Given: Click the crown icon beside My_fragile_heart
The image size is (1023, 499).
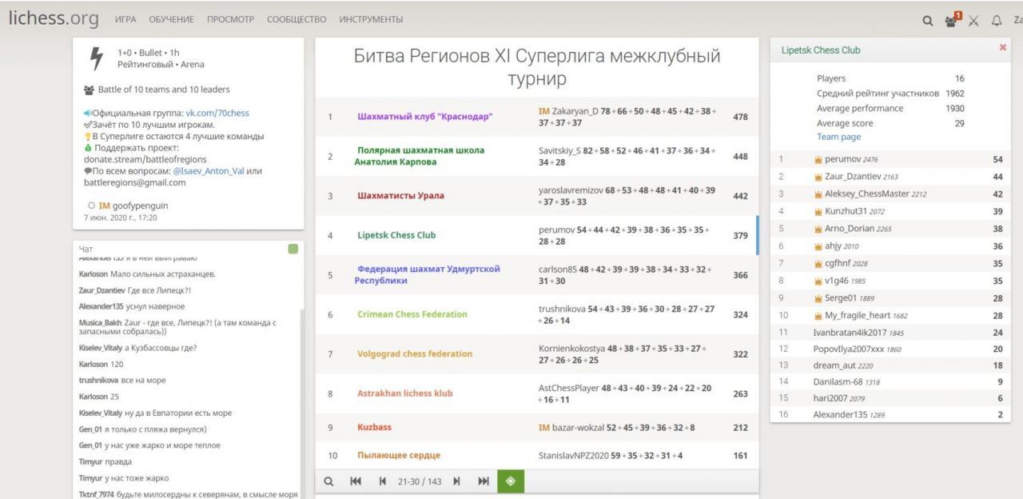Looking at the screenshot, I should point(818,316).
